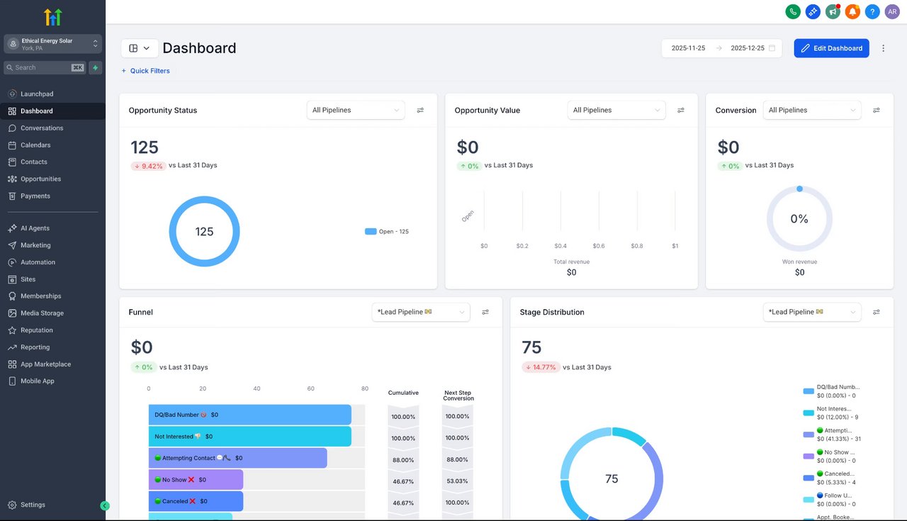Toggle the Open legend entry in Opportunity Status
This screenshot has width=907, height=521.
(x=387, y=231)
